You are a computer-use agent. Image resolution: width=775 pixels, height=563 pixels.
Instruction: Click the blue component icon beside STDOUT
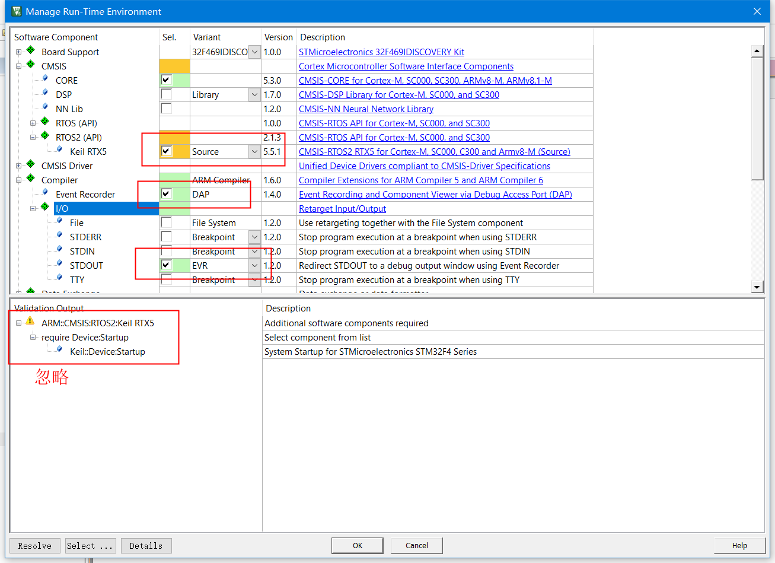pyautogui.click(x=59, y=264)
